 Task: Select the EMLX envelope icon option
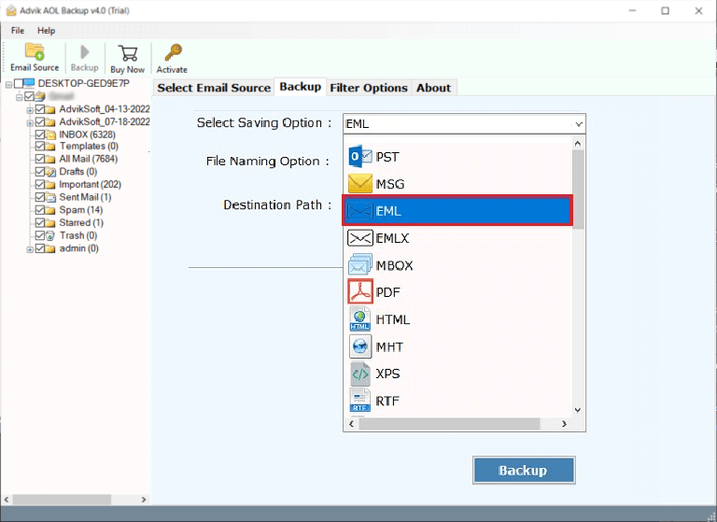tap(359, 238)
